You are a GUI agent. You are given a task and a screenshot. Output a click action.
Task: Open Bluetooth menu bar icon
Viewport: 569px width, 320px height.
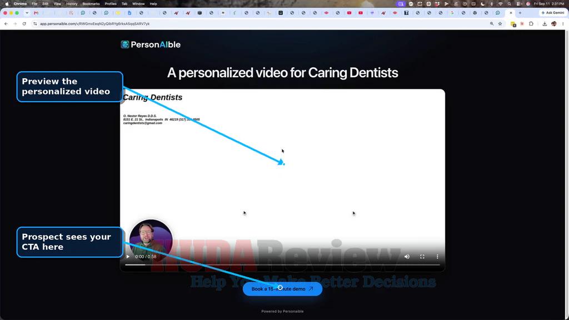492,4
